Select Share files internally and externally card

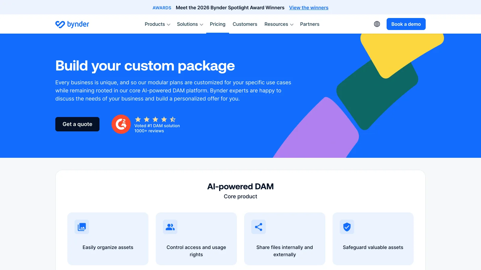pos(285,239)
